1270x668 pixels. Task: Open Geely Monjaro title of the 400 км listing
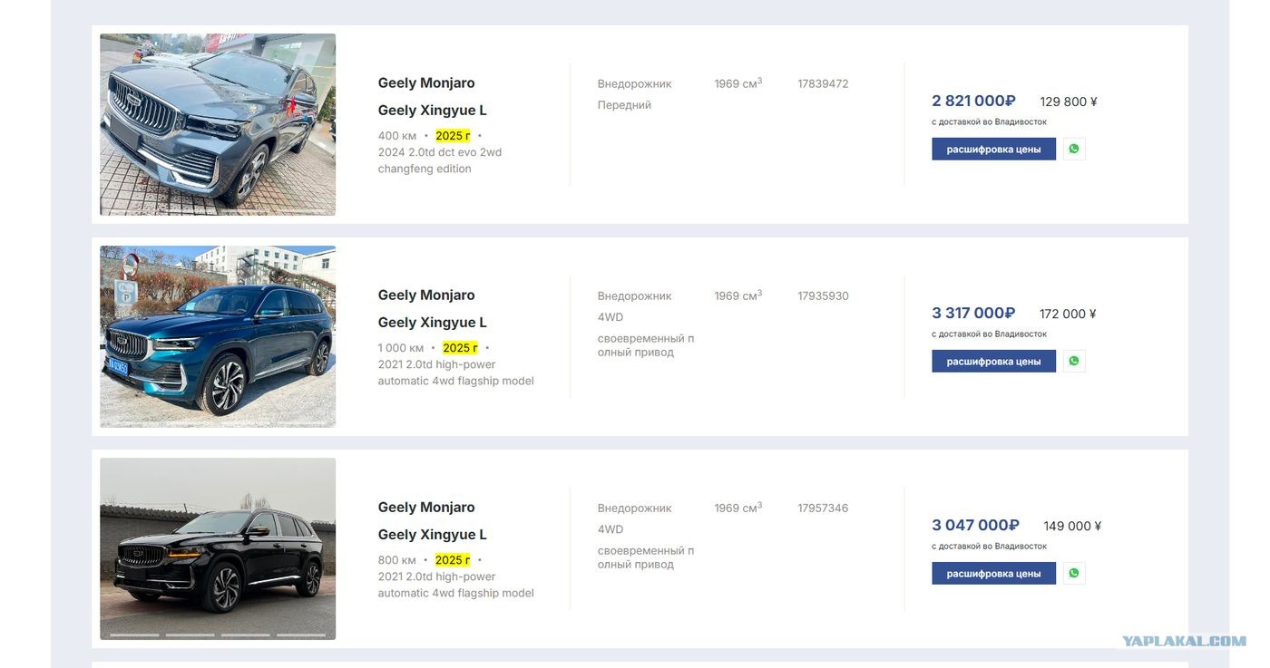pyautogui.click(x=426, y=82)
